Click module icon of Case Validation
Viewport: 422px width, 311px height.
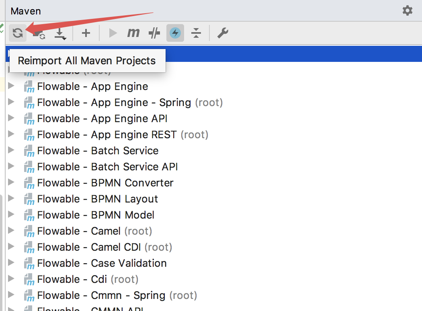coord(29,263)
